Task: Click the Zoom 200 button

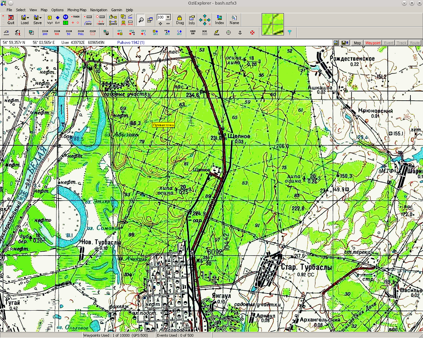Action: pyautogui.click(x=45, y=33)
